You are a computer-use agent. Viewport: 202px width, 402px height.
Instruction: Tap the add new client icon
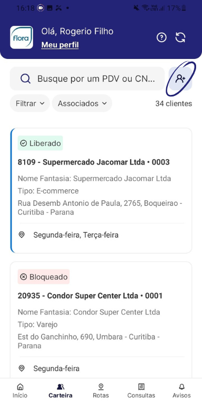[180, 79]
